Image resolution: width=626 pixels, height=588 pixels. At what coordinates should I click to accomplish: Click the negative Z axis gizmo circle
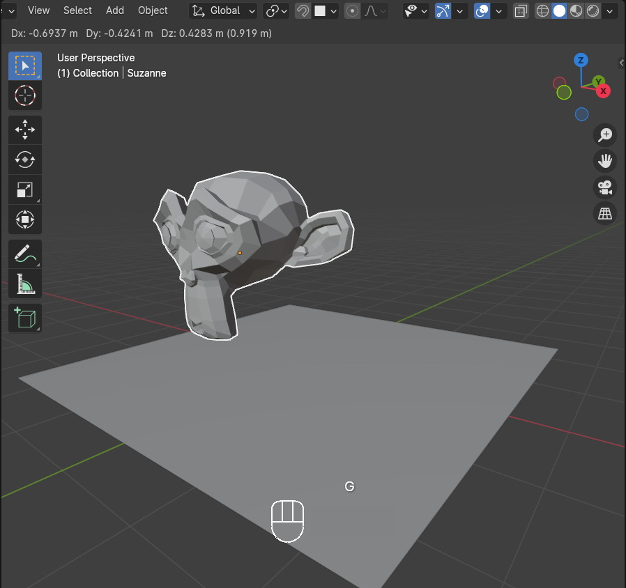click(x=581, y=114)
